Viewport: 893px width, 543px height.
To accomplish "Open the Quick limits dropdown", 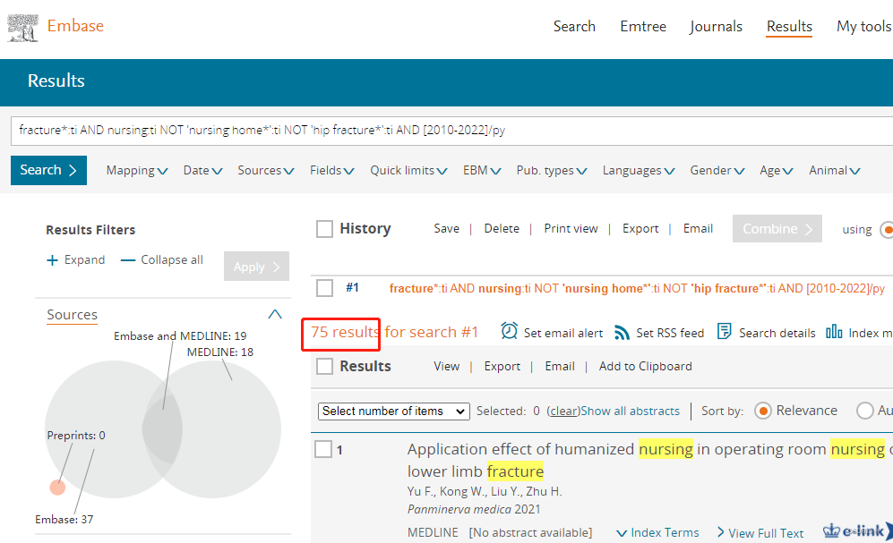I will (x=409, y=170).
